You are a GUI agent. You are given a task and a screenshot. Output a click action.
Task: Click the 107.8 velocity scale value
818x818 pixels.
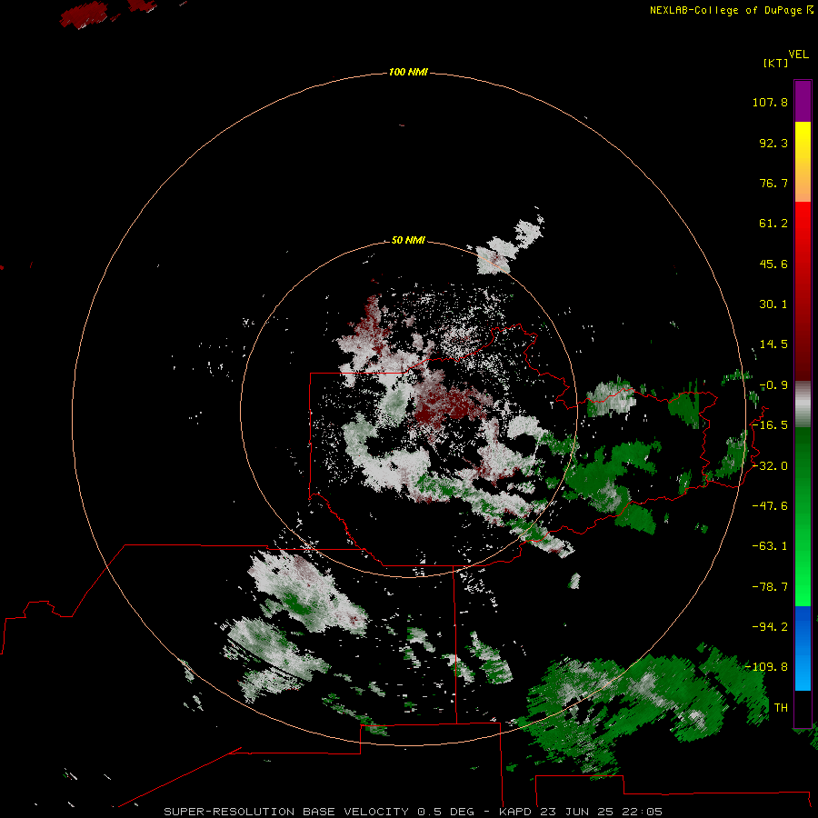(x=770, y=102)
